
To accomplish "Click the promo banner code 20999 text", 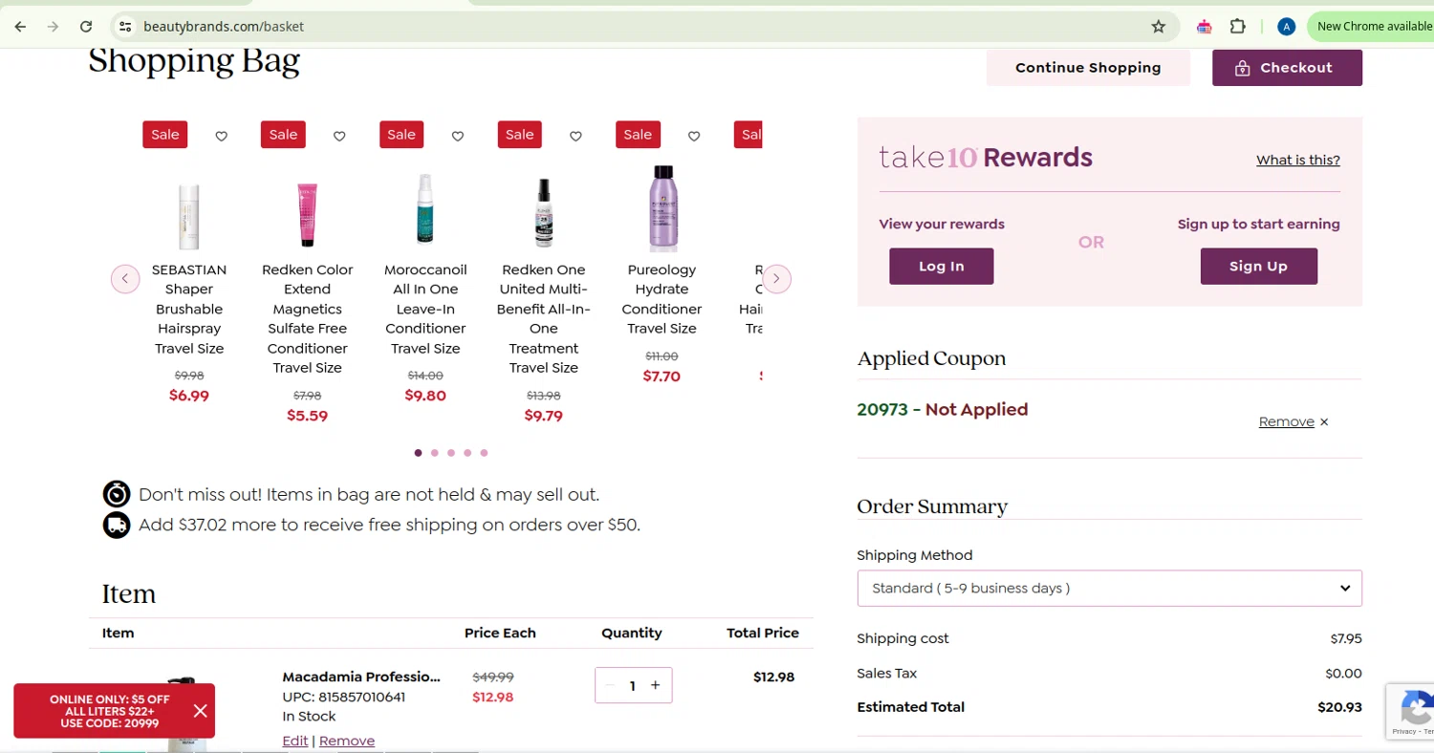I will pyautogui.click(x=110, y=723).
